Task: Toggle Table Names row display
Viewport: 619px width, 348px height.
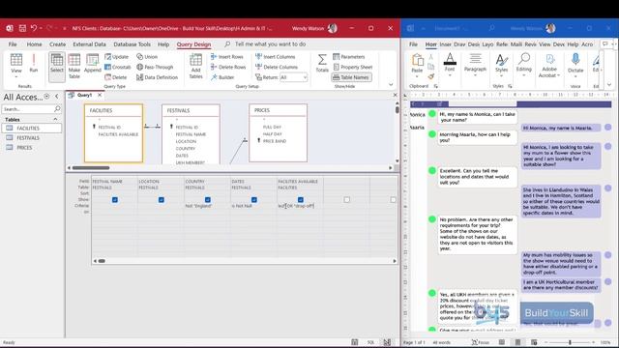Action: click(351, 77)
